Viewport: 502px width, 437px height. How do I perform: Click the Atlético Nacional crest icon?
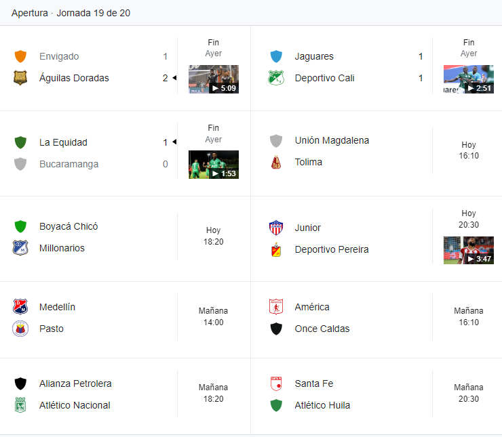click(x=20, y=405)
